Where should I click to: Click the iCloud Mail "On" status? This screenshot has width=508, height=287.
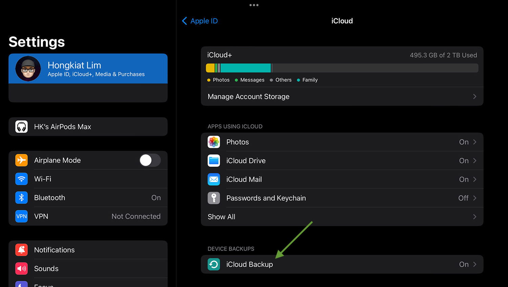click(464, 180)
